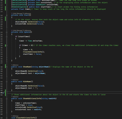Show '1 reference' CodeLens above ShowName
Viewport: 122px width, 119px height.
point(15,65)
